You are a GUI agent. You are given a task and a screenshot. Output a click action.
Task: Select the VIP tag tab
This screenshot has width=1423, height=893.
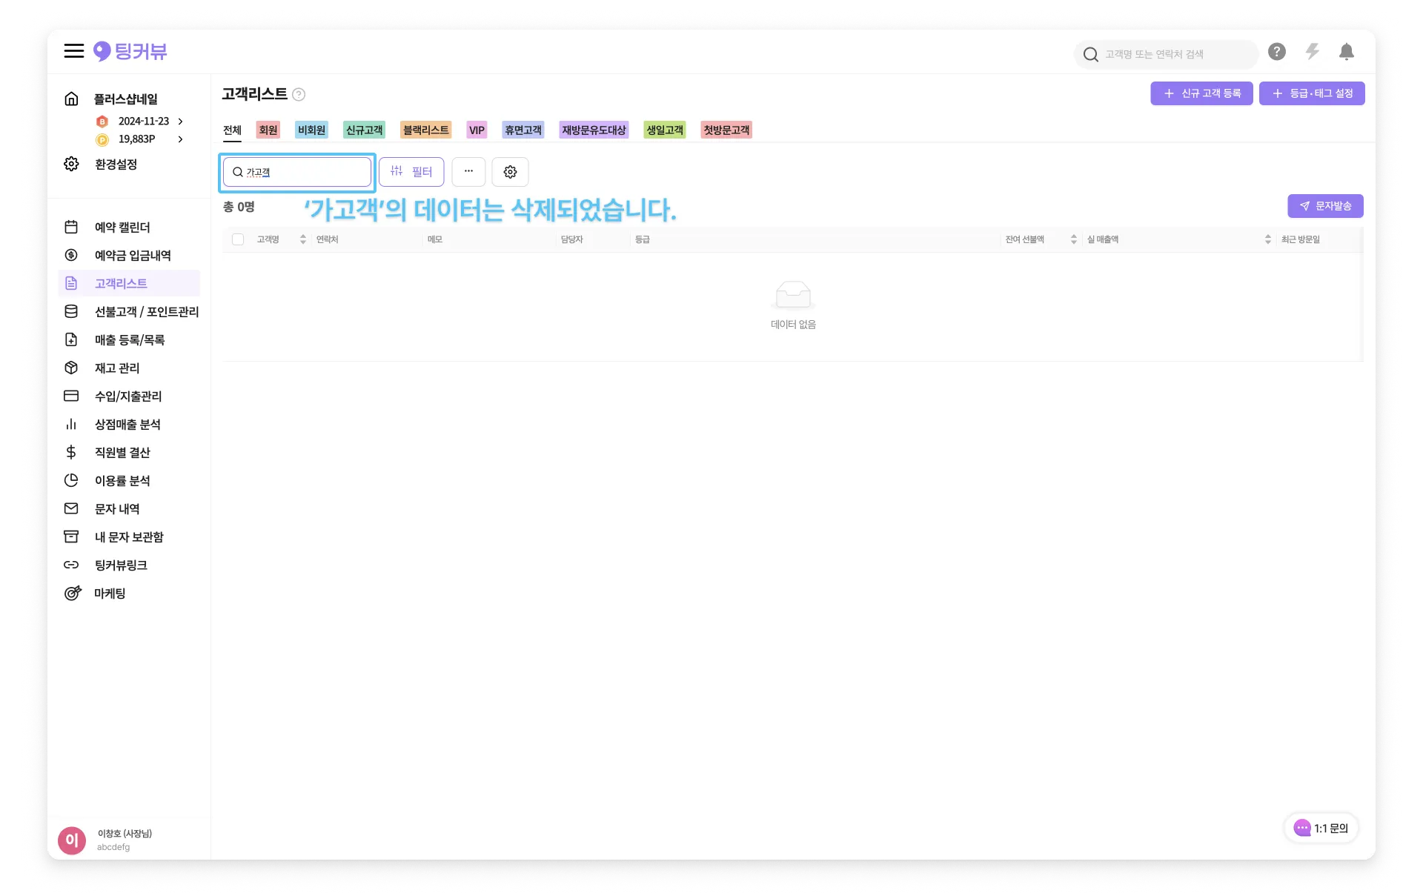[477, 130]
